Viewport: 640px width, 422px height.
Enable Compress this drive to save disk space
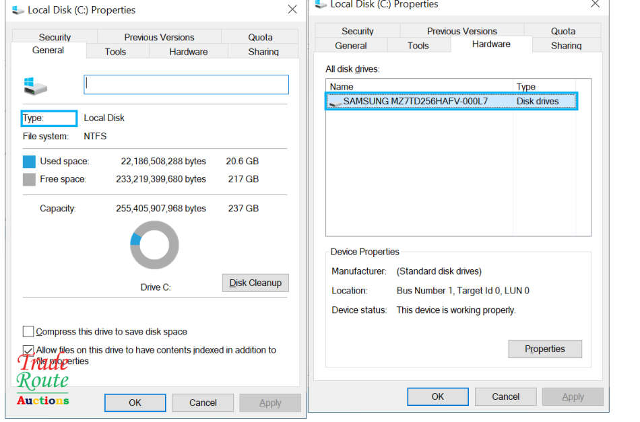28,332
